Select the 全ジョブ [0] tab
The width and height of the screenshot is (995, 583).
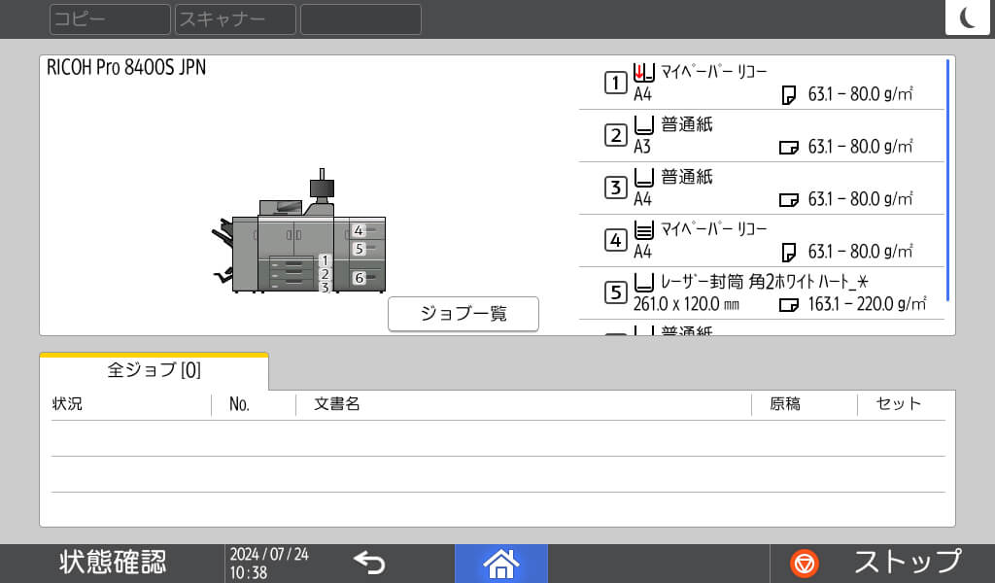(151, 371)
